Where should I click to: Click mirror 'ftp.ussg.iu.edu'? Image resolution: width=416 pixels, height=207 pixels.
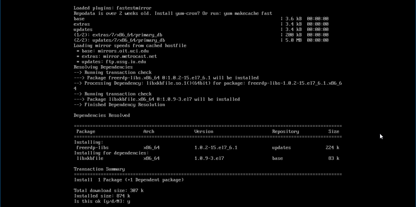tap(126, 62)
